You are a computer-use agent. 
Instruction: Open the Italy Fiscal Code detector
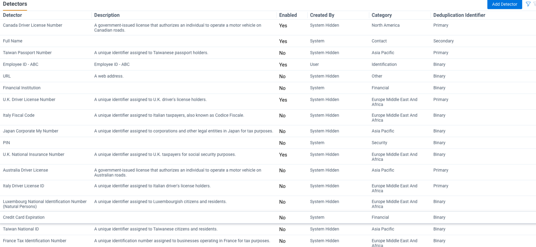[x=19, y=115]
